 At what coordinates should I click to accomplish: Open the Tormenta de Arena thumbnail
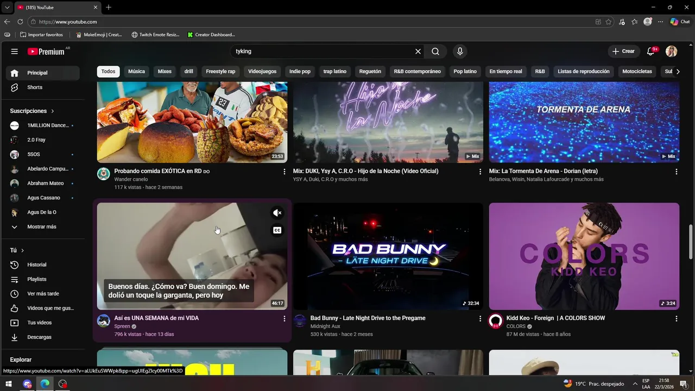click(584, 122)
